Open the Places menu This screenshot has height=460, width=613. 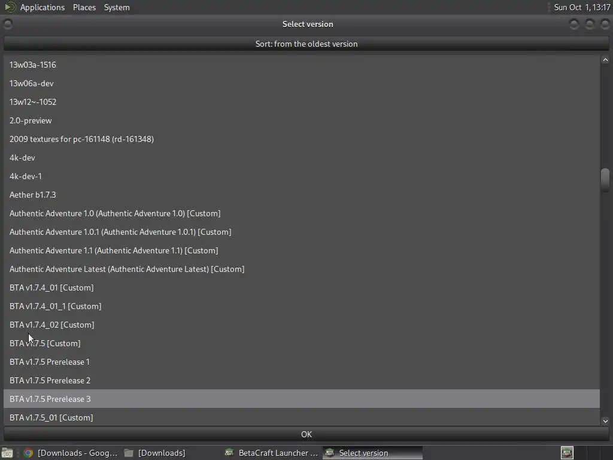(84, 7)
